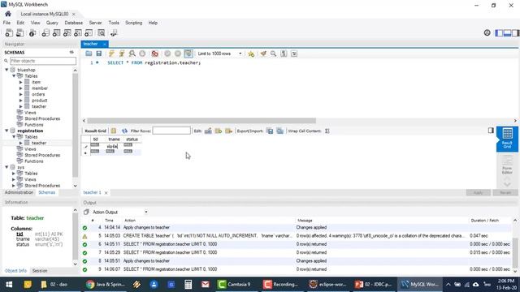Click the stop query execution icon
Screen dimensions: 520x292
tap(142, 54)
